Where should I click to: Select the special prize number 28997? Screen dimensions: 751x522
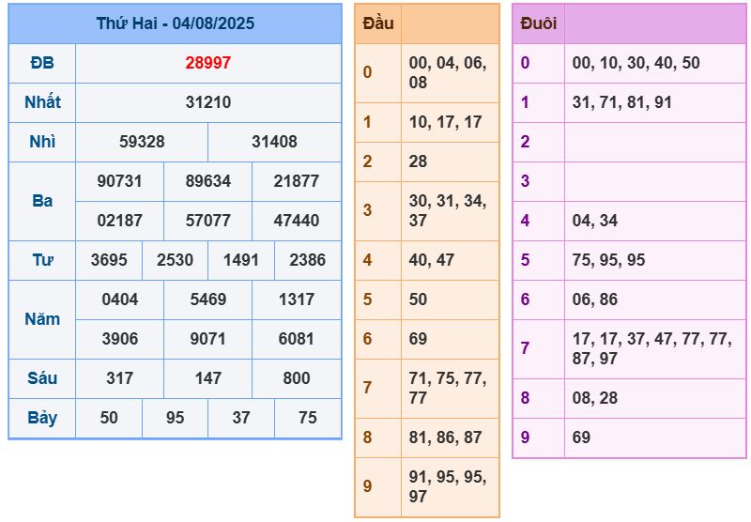(x=207, y=63)
